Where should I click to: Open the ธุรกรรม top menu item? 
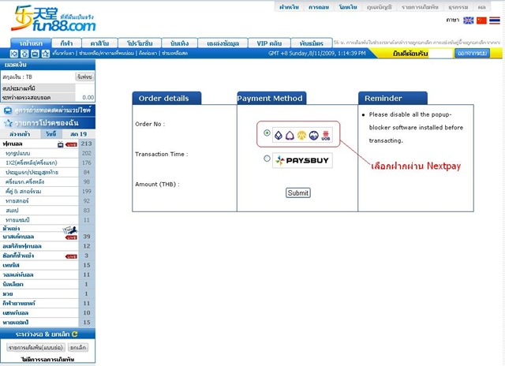(458, 7)
